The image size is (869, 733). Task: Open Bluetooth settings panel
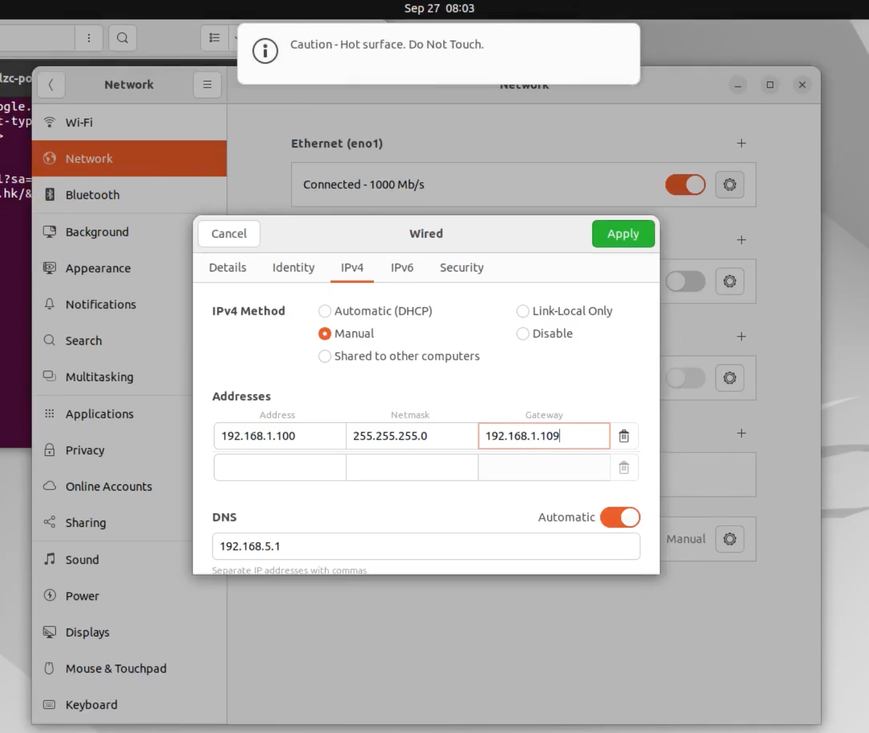tap(129, 195)
